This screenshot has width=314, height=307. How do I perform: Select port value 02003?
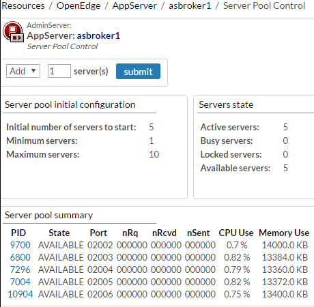[x=100, y=257]
